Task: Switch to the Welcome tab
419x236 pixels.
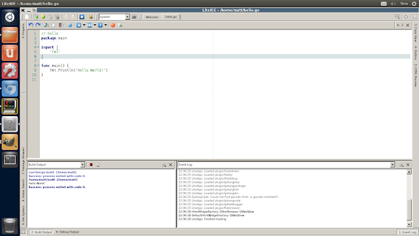Action: [x=152, y=17]
